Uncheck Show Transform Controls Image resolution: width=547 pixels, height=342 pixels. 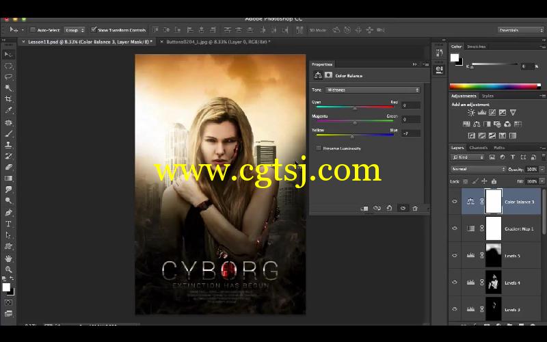point(93,29)
